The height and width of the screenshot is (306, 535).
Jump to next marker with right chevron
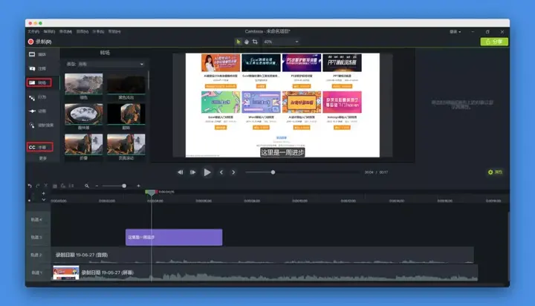click(x=233, y=172)
